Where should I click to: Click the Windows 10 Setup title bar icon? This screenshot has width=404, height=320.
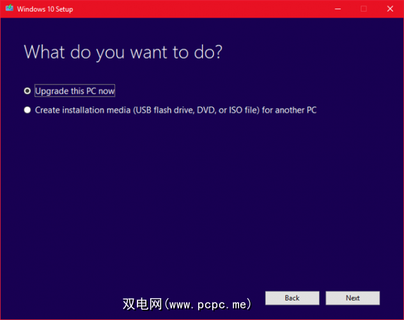(x=10, y=8)
